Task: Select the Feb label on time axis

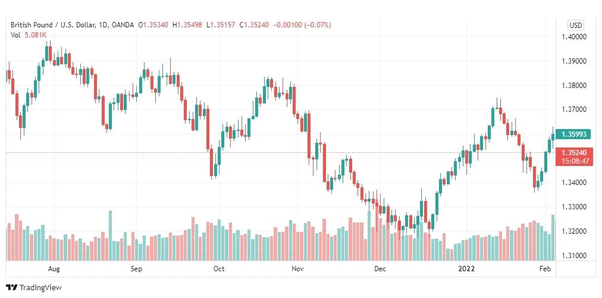Action: tap(545, 269)
